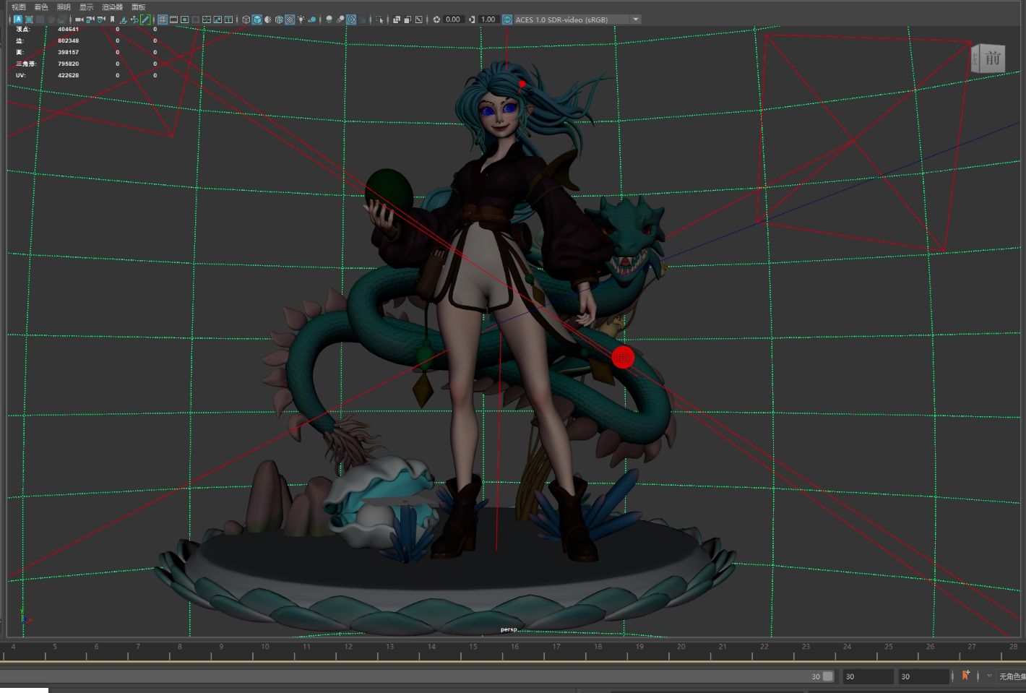Switch to smooth shade all icon
1026x693 pixels.
click(x=256, y=20)
